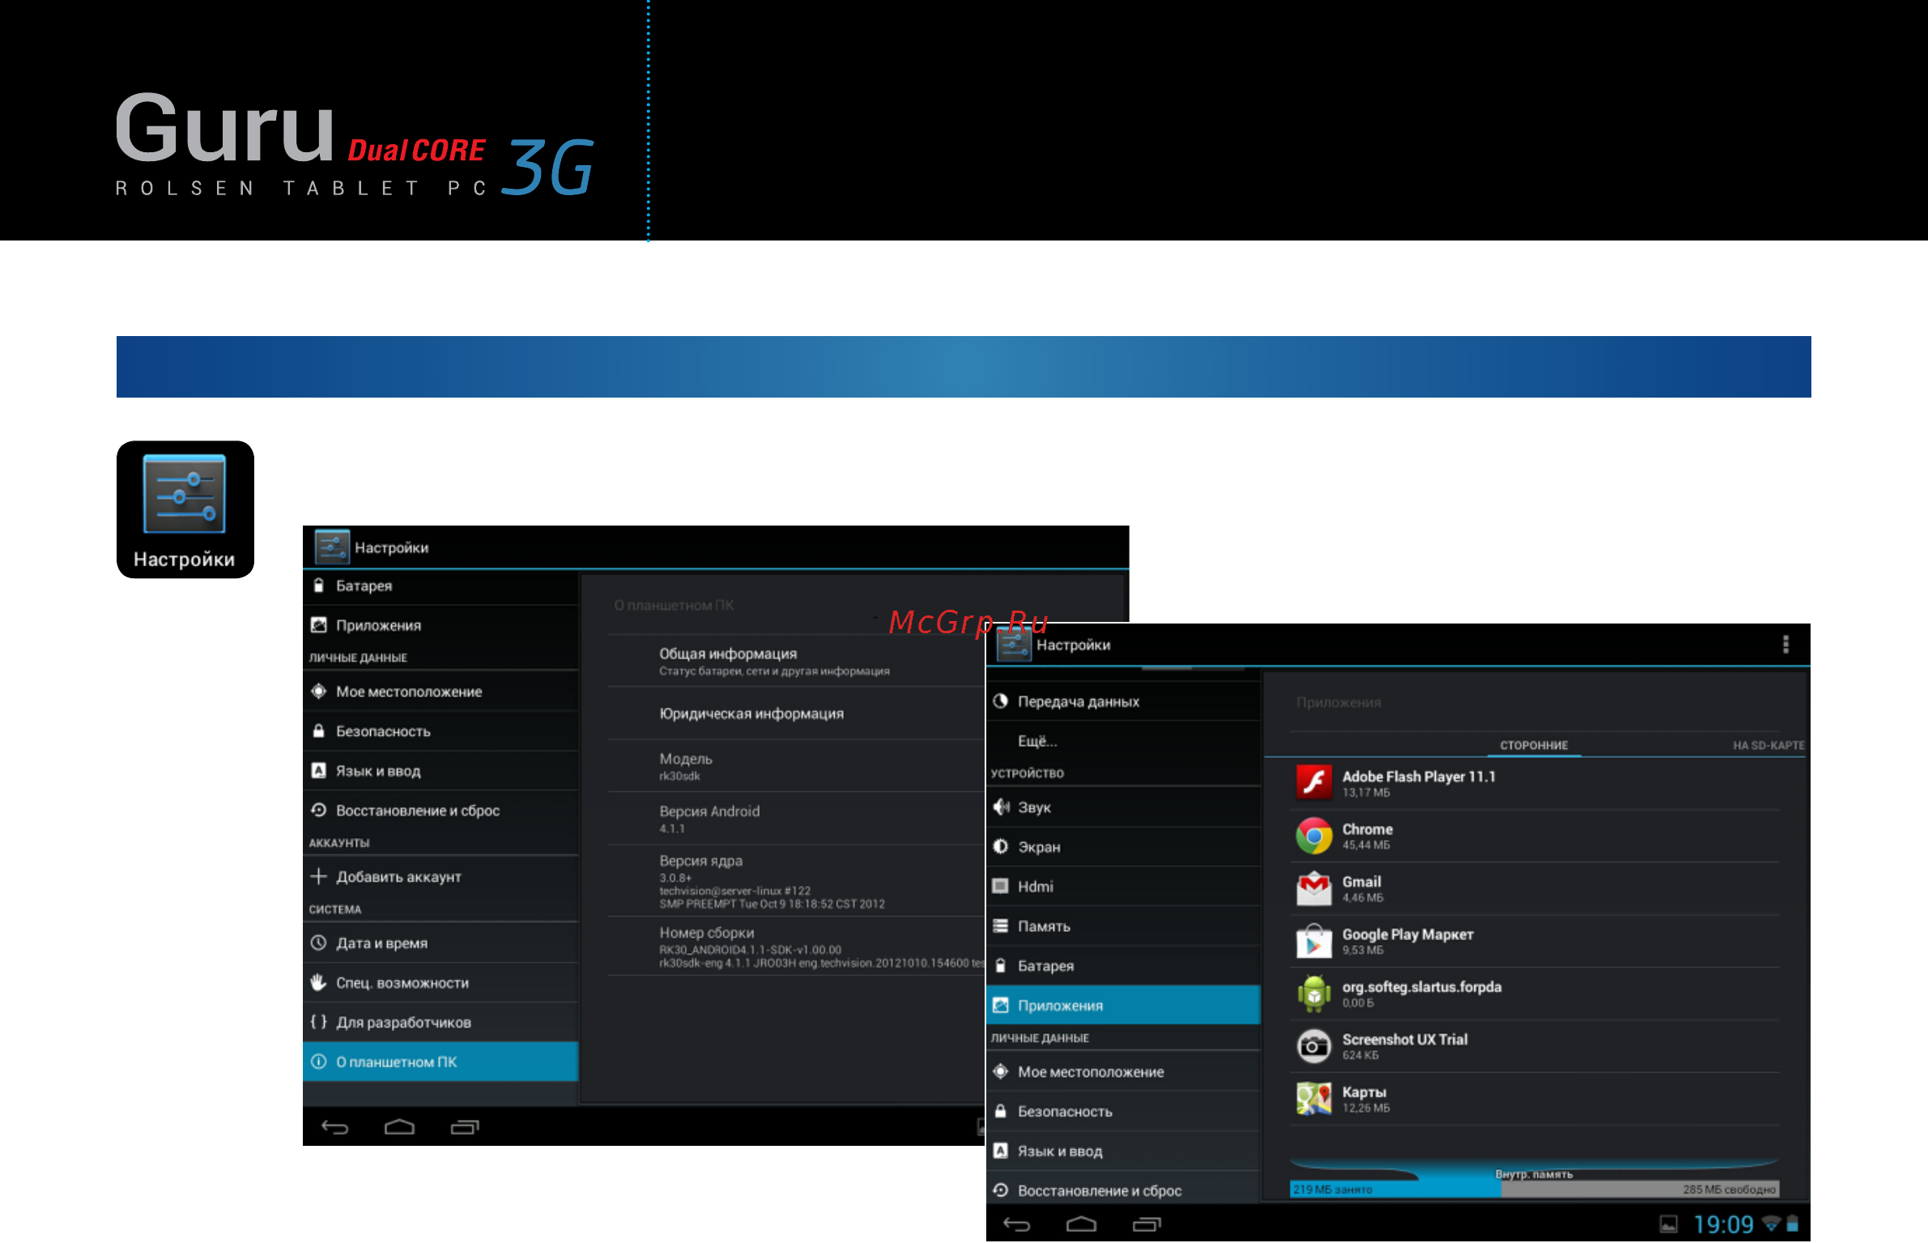Image resolution: width=1928 pixels, height=1243 pixels.
Task: Tap the 19:09 clock in status bar
Action: 1723,1224
